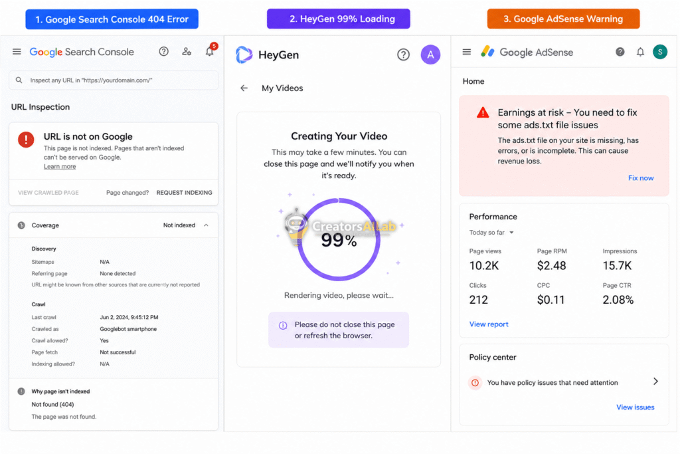
Task: Select the Not found (404) text
Action: tap(52, 405)
